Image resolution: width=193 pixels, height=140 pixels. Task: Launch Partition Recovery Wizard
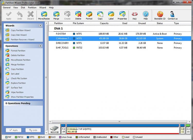(23, 39)
